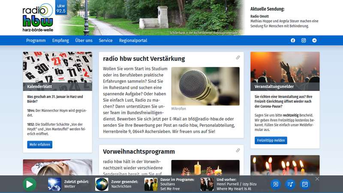Screen dimensions: 343x193
Task: Click the Telegram icon in navigation bar
Action: pyautogui.click(x=314, y=41)
